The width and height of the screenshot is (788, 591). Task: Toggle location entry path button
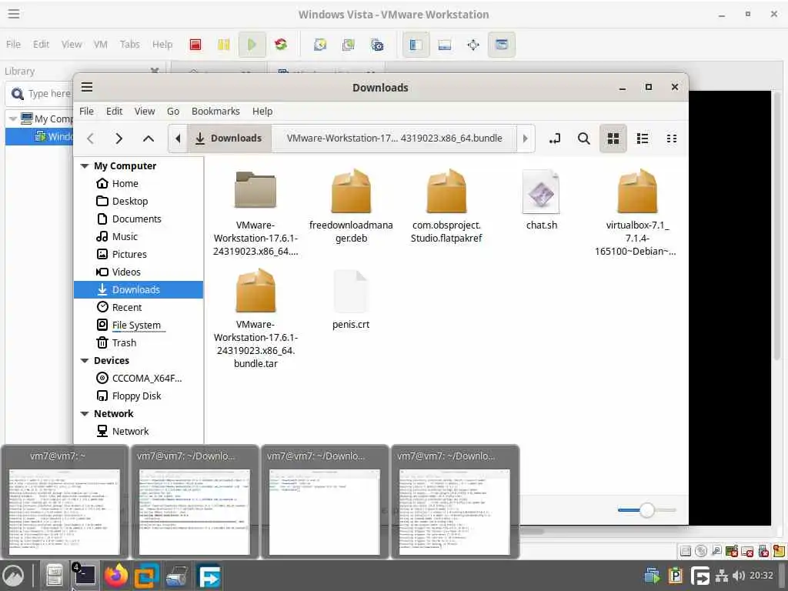coord(555,139)
